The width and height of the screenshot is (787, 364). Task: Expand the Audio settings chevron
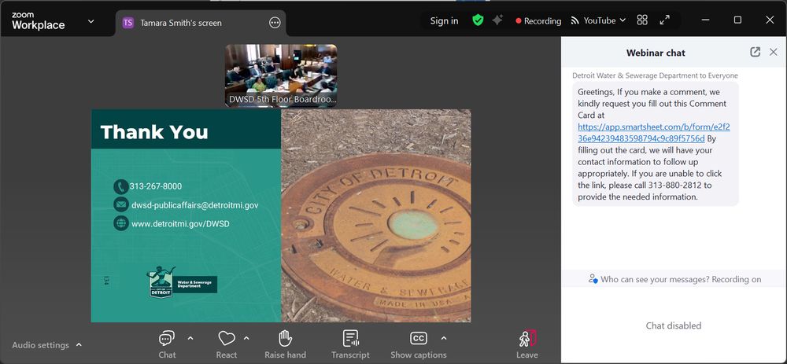[x=79, y=345]
